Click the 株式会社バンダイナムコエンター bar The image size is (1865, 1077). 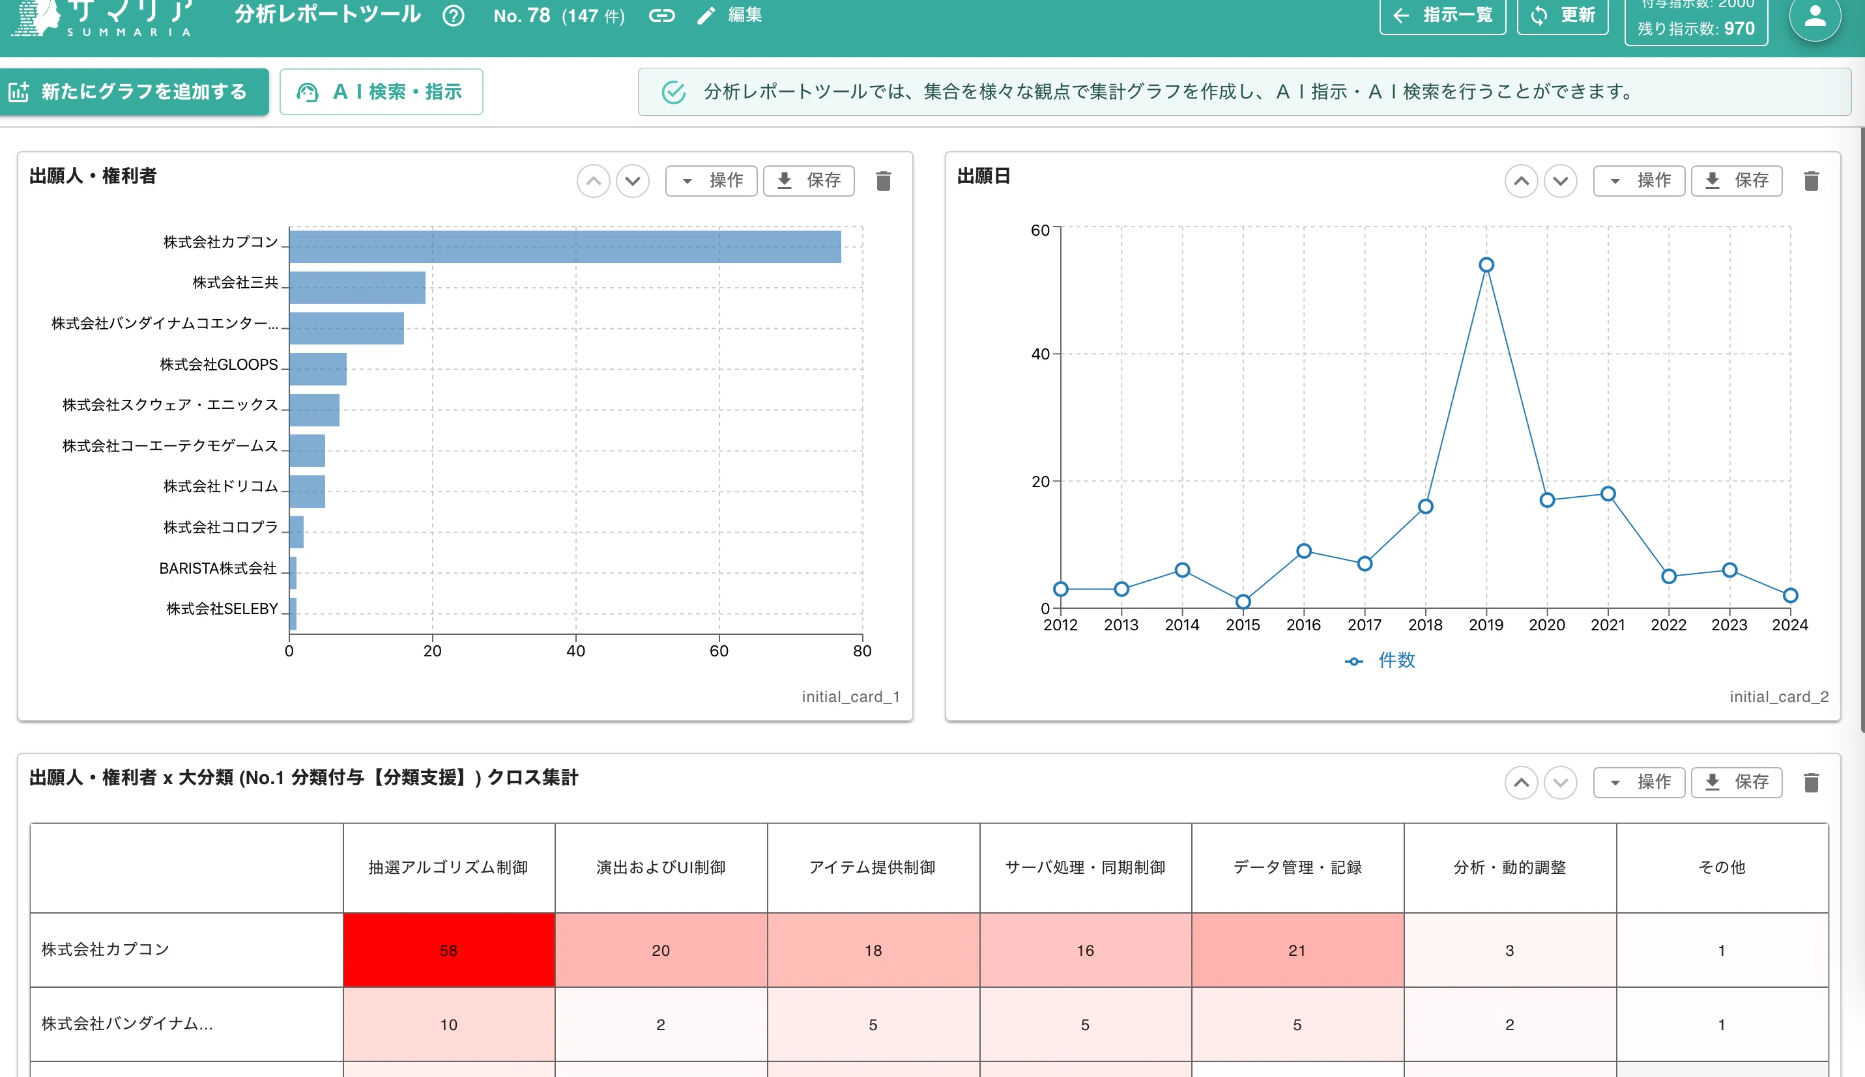click(x=347, y=328)
